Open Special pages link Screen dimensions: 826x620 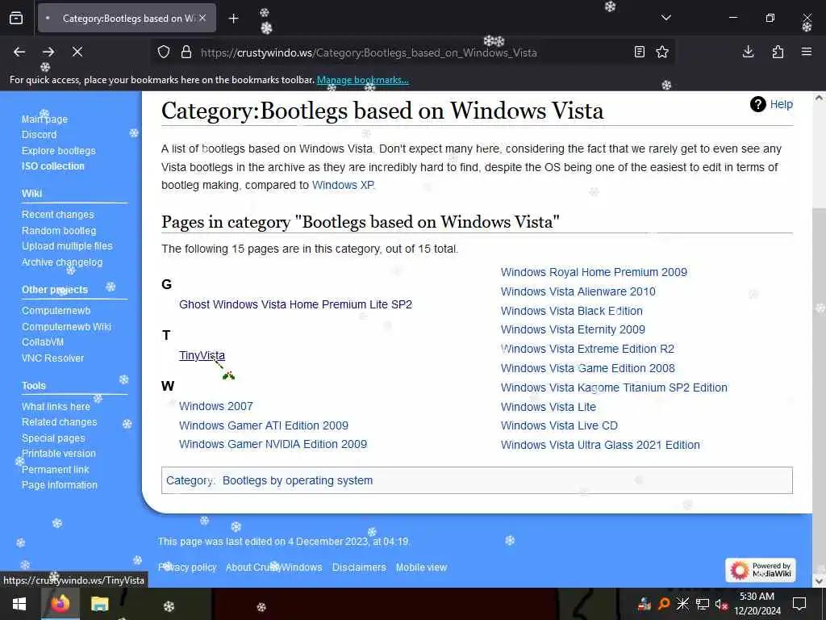tap(53, 438)
